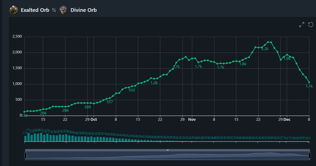
Task: Click the second volume bar labeled 41k
Action: coord(29,137)
